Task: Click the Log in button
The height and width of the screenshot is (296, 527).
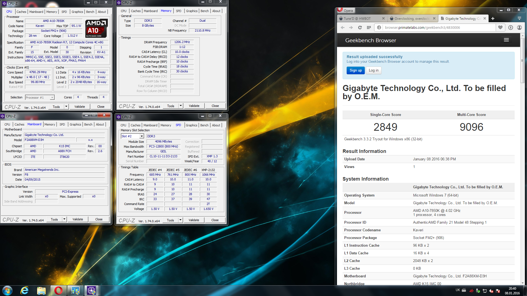Action: (x=374, y=70)
